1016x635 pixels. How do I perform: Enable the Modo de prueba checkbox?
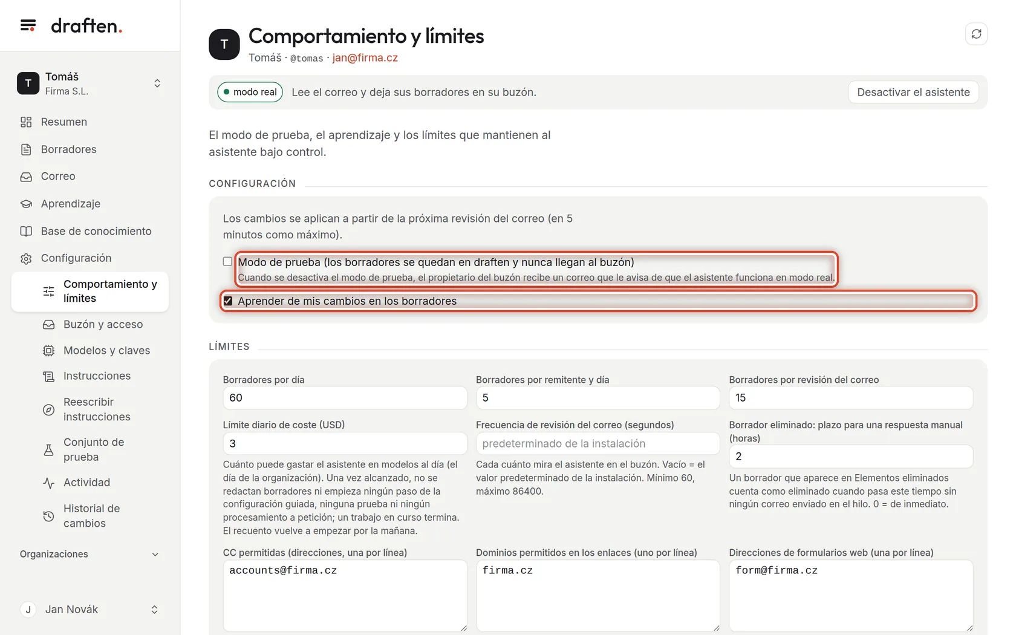pos(227,262)
